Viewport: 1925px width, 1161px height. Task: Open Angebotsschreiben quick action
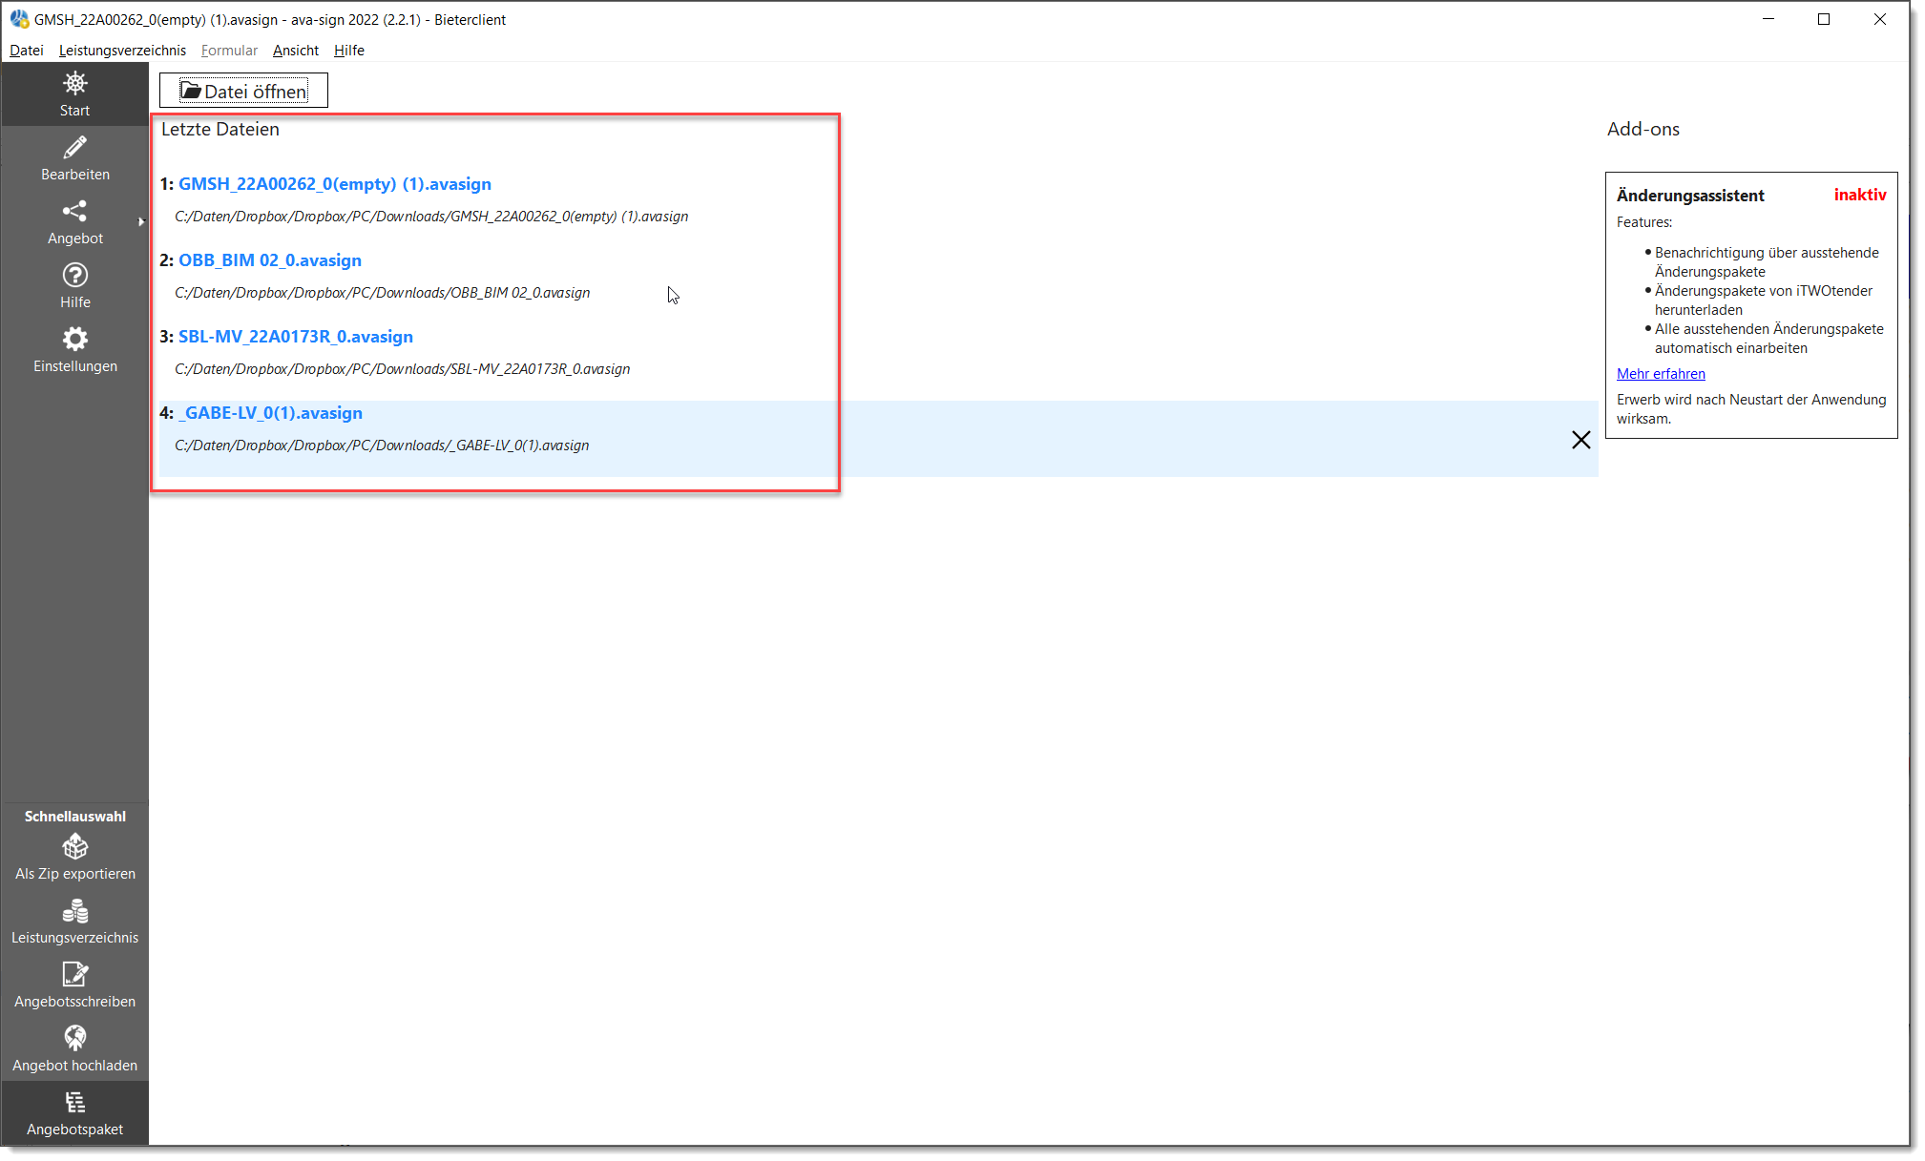(x=74, y=985)
